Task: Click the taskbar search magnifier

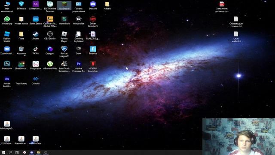Action: (x=10, y=152)
